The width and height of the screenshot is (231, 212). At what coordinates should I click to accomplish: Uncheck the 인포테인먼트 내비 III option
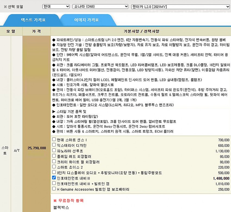click(54, 178)
